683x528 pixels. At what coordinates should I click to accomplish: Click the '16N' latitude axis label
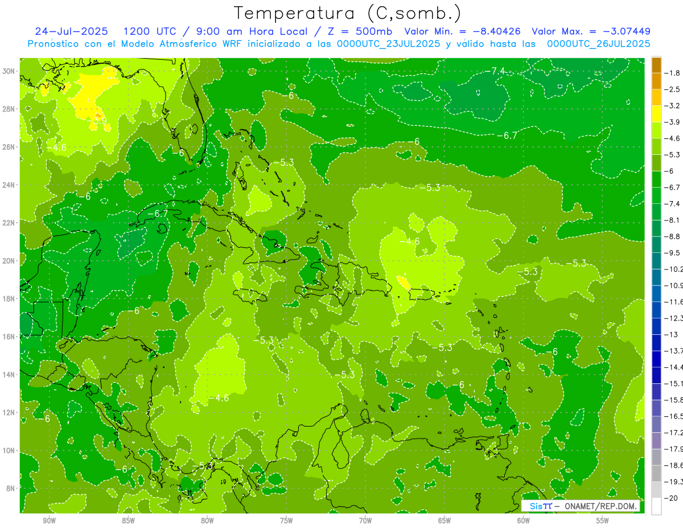(10, 337)
